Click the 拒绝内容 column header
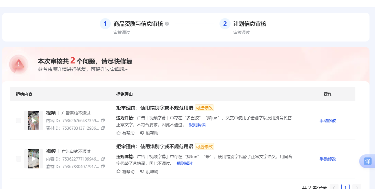This screenshot has height=189, width=375. tap(24, 94)
